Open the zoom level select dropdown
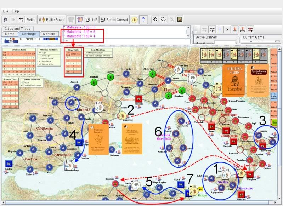283x206 pixels. coord(164,19)
